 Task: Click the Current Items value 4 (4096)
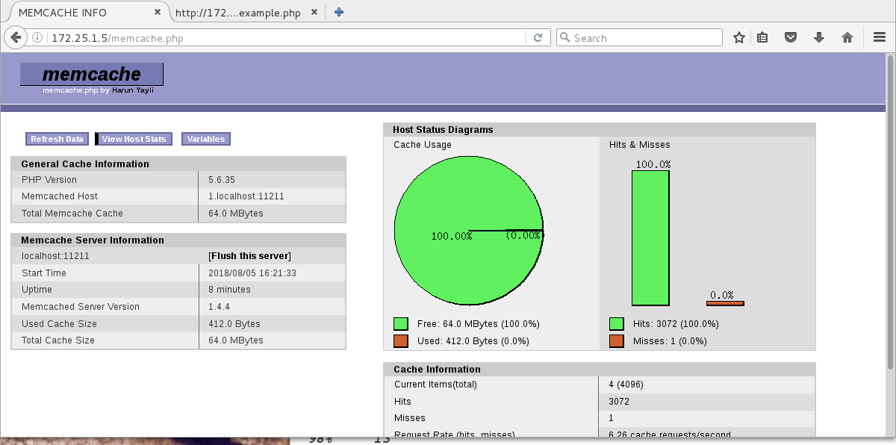point(626,385)
